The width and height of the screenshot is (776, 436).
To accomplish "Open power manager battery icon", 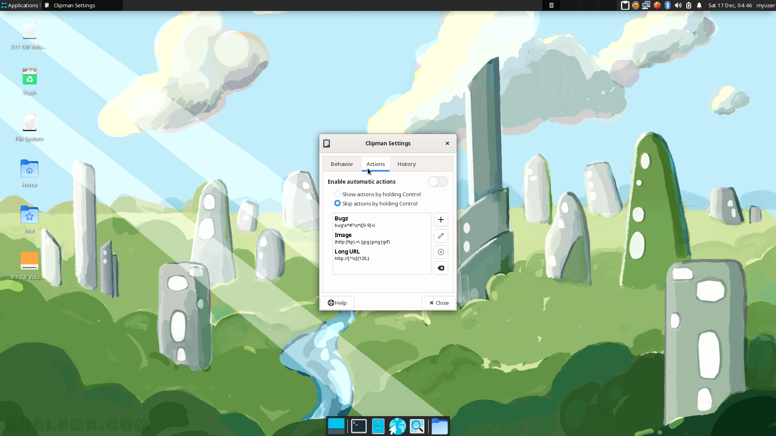I will click(689, 5).
